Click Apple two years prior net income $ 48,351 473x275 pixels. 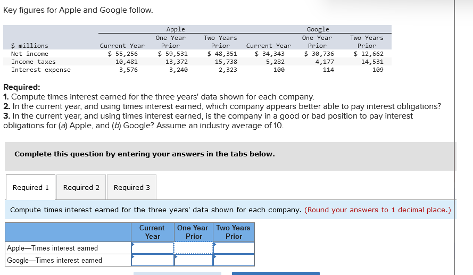point(222,54)
